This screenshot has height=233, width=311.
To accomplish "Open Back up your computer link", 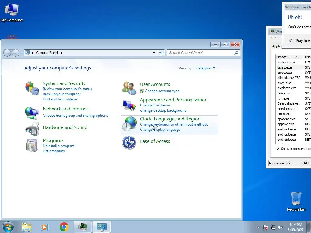I will (62, 94).
